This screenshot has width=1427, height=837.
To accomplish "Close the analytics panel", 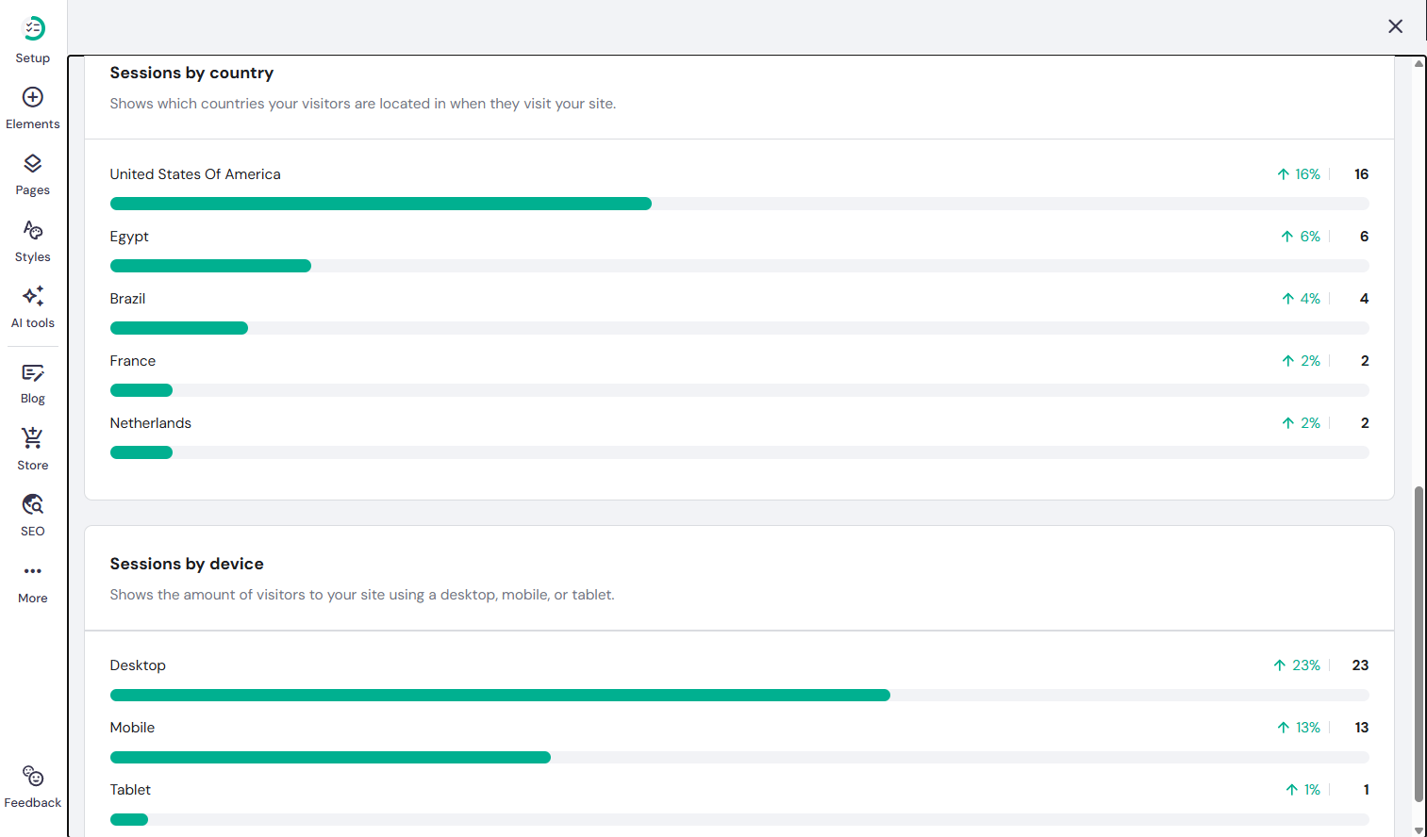I will tap(1395, 26).
